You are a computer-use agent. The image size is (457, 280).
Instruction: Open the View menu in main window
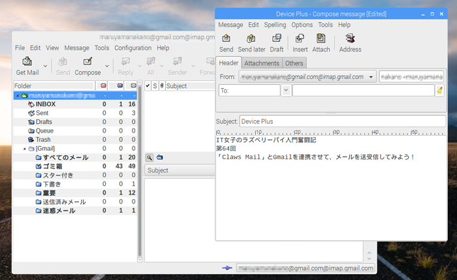[52, 48]
